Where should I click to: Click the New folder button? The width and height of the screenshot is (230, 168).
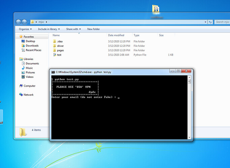click(93, 29)
